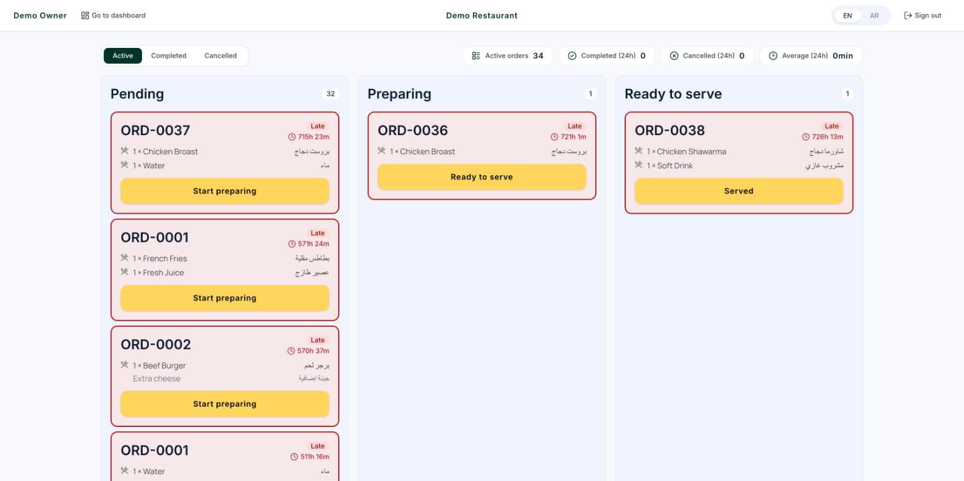
Task: Click utensils icon next to Beef Burger
Action: [125, 365]
